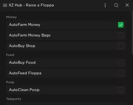Click the Food section header

[x=10, y=55]
